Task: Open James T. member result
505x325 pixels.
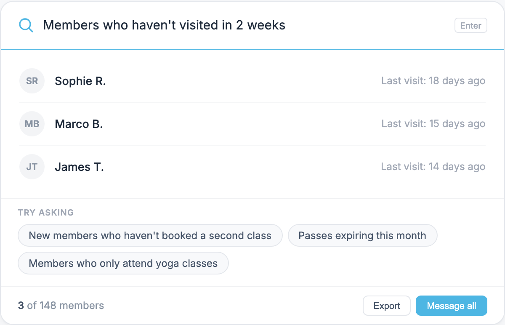Action: click(252, 167)
